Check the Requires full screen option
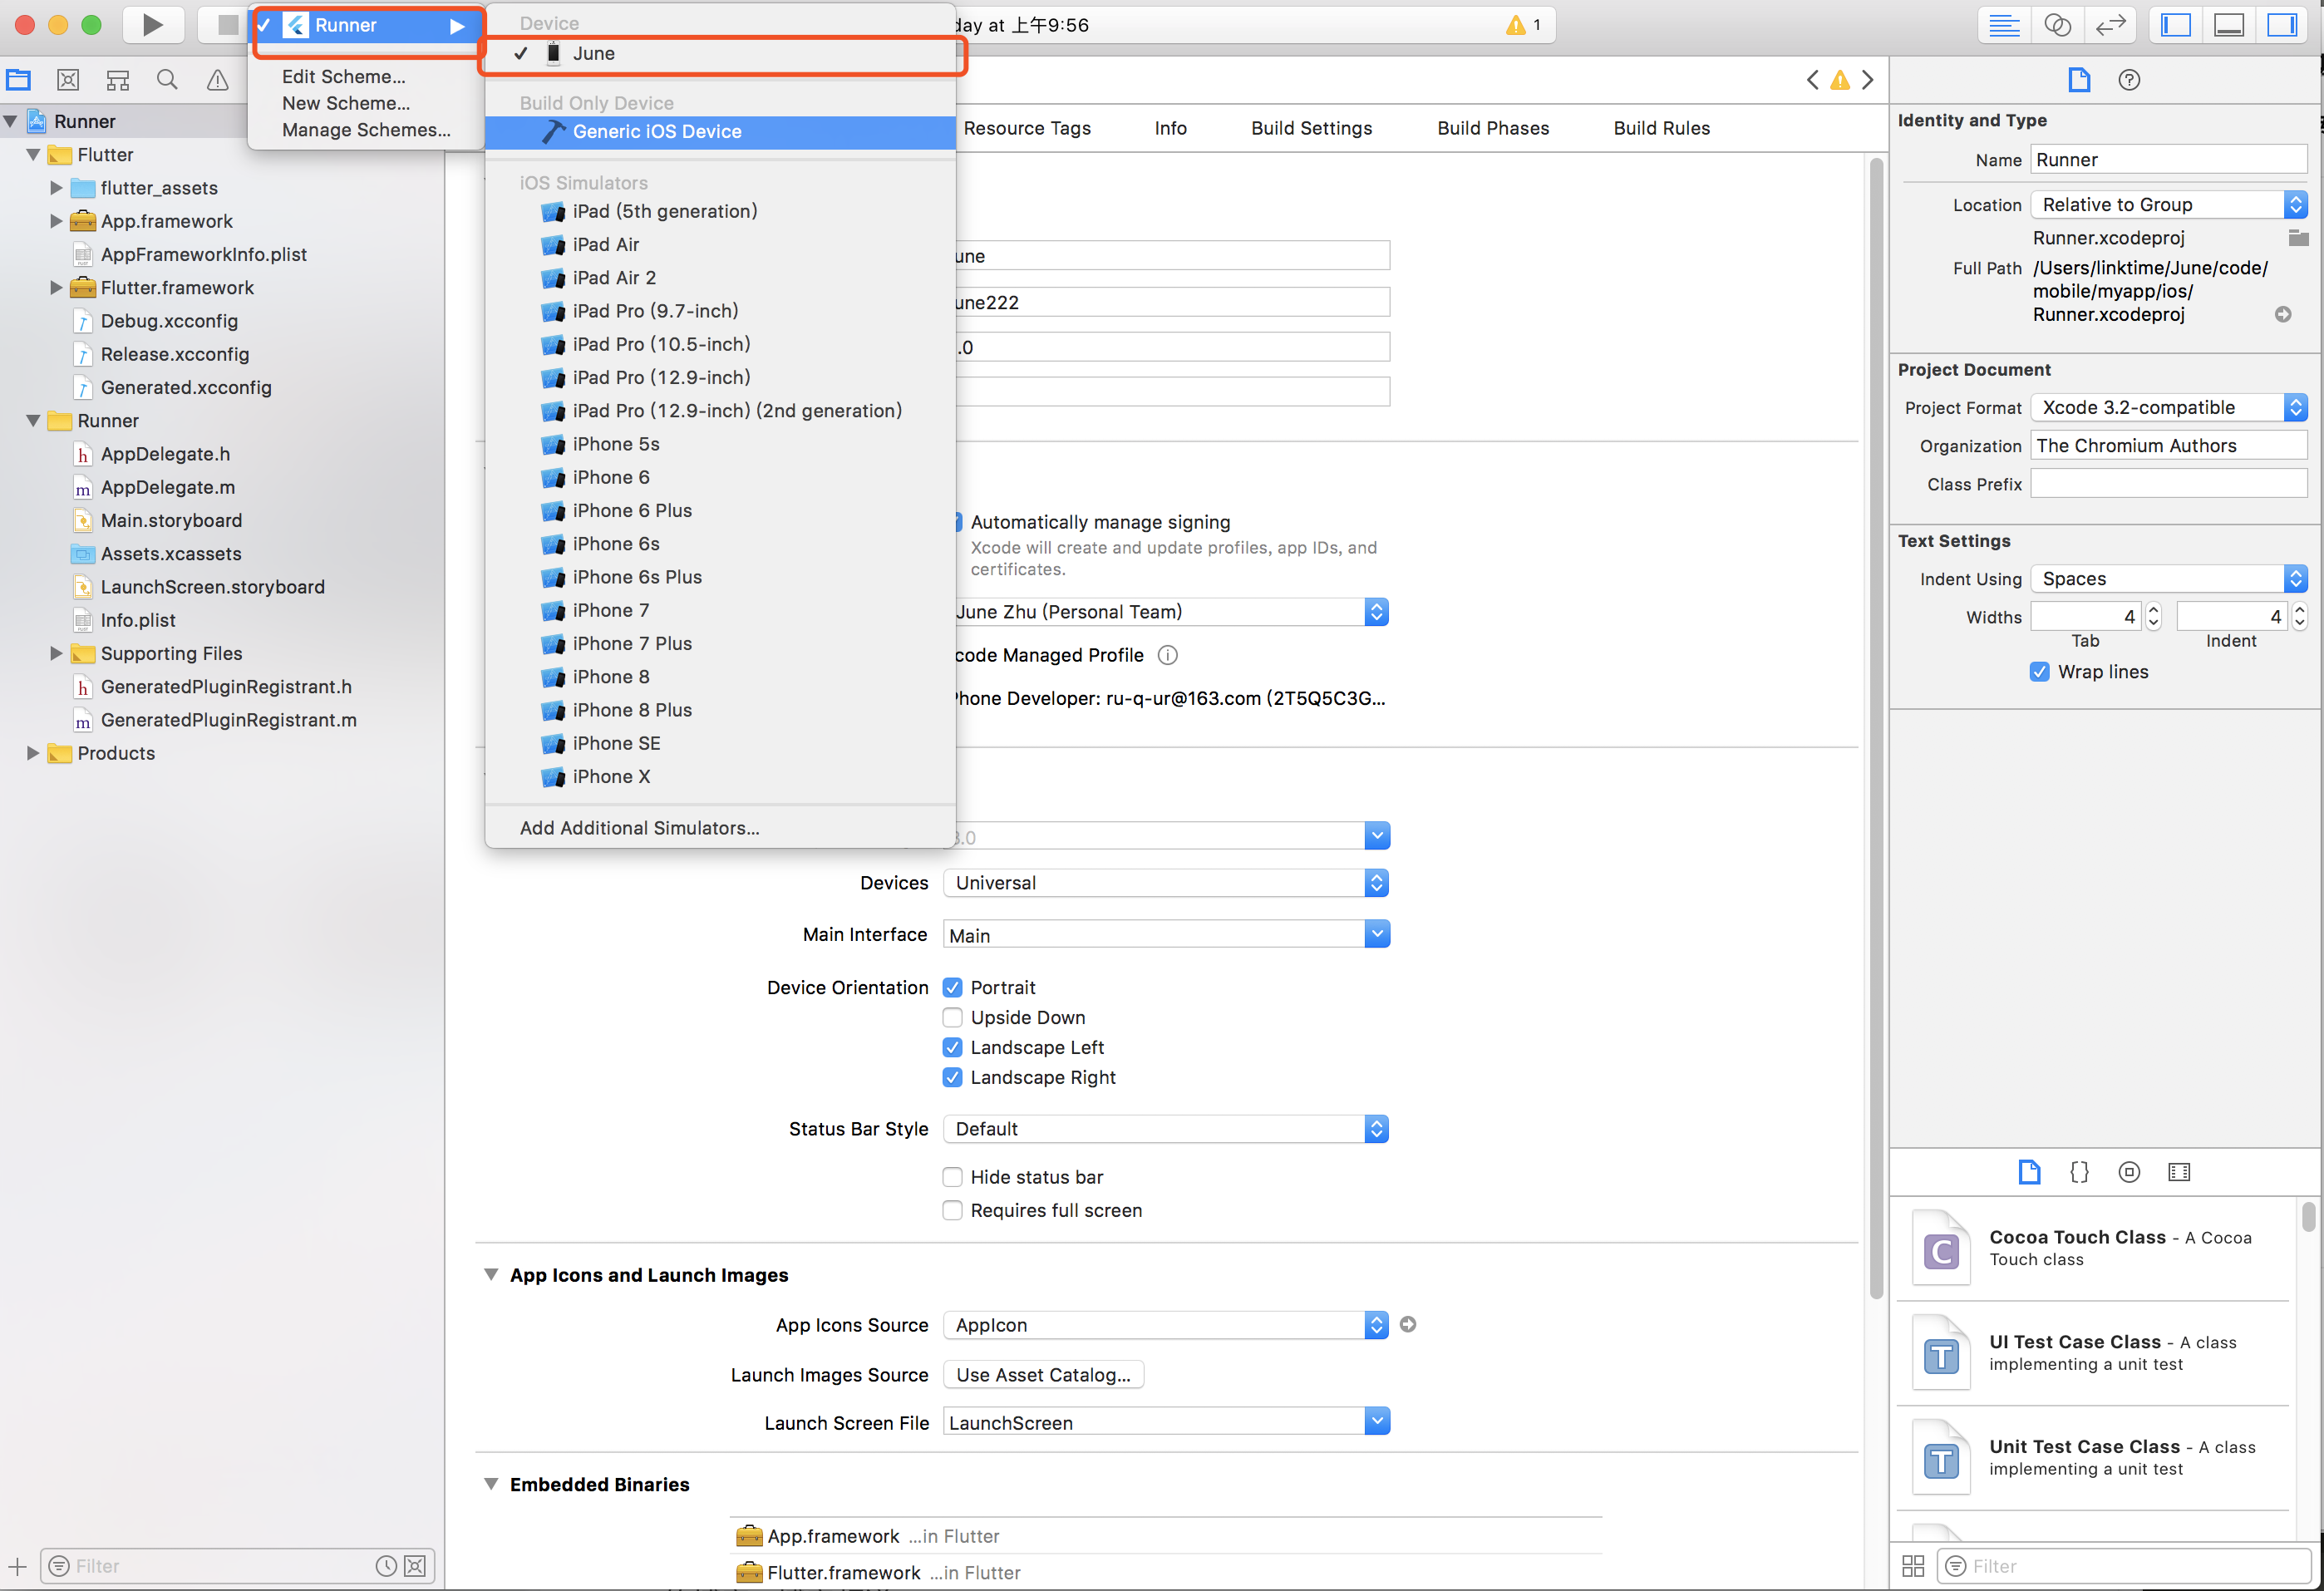The image size is (2324, 1591). click(x=952, y=1210)
